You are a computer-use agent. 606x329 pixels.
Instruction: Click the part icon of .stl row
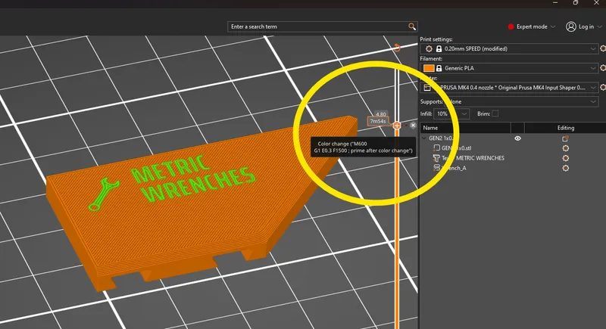coord(437,148)
